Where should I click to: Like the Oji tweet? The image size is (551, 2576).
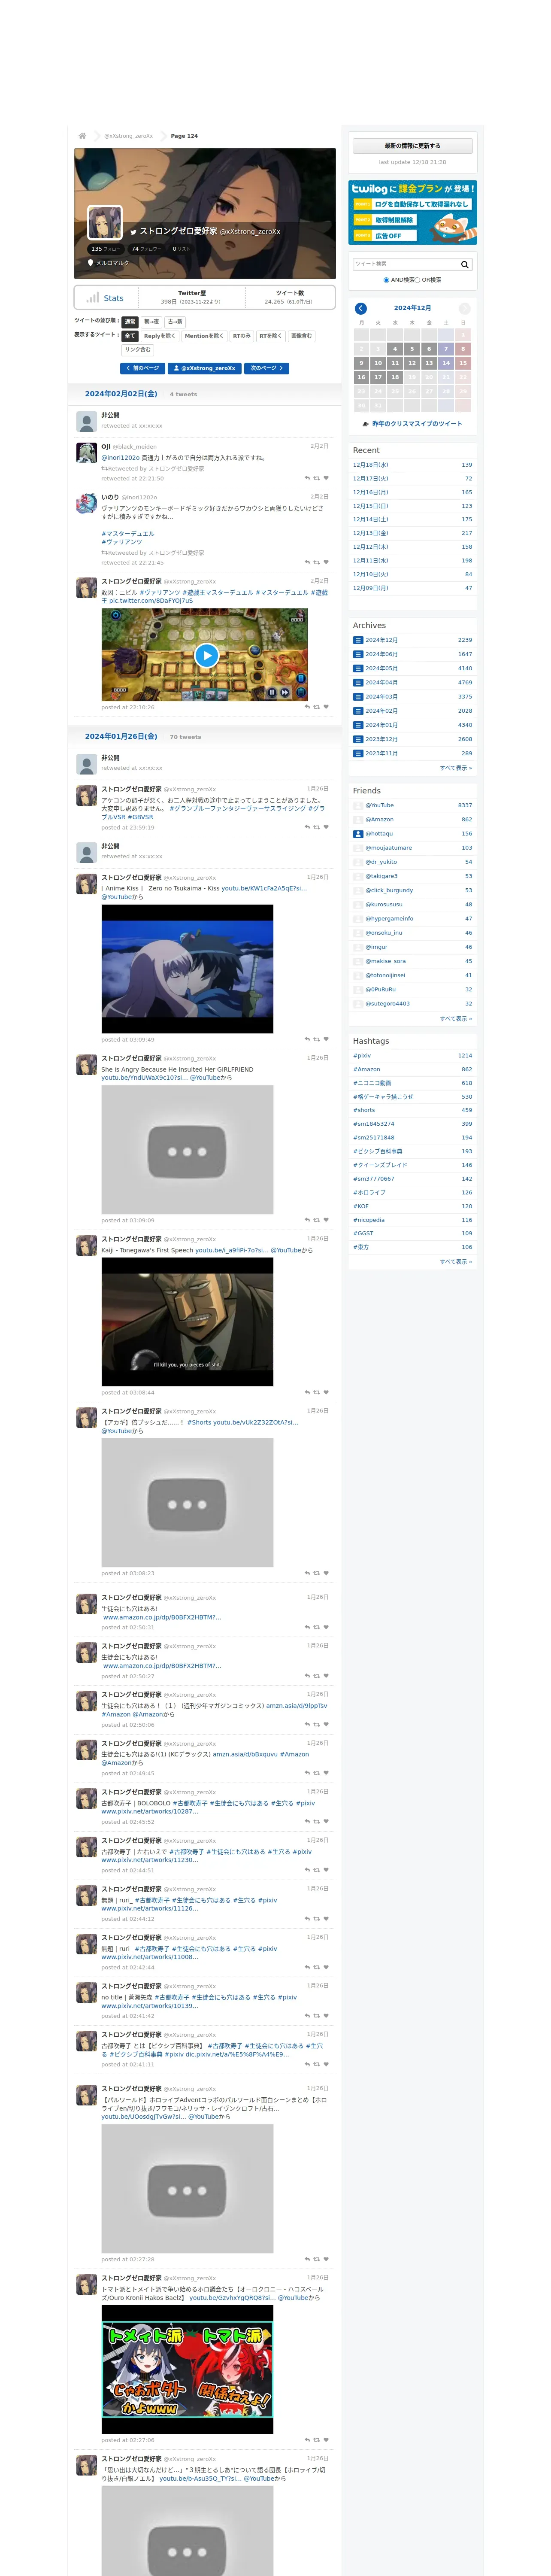coord(326,478)
